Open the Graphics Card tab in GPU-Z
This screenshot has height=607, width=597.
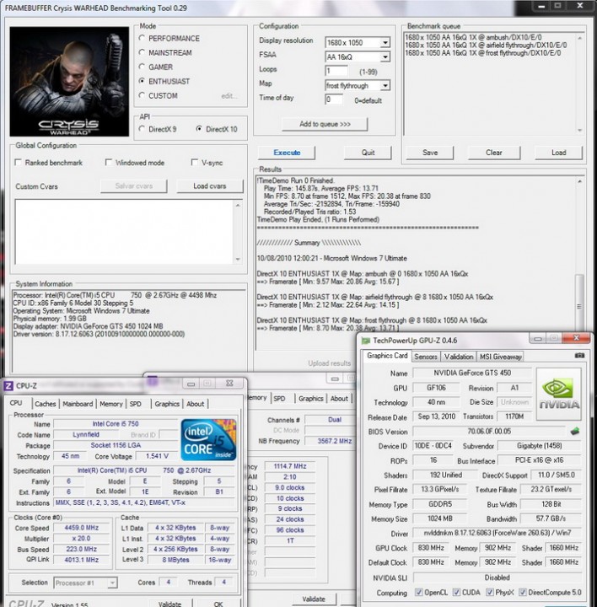(387, 356)
